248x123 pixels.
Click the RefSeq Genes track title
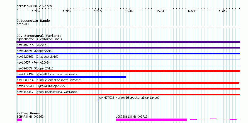click(x=28, y=113)
